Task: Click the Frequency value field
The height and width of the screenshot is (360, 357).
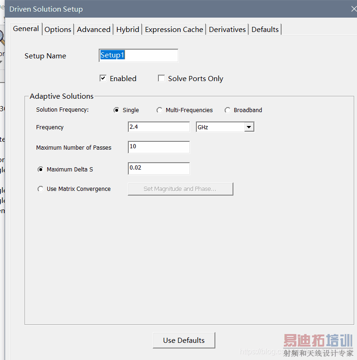Action: [x=159, y=127]
